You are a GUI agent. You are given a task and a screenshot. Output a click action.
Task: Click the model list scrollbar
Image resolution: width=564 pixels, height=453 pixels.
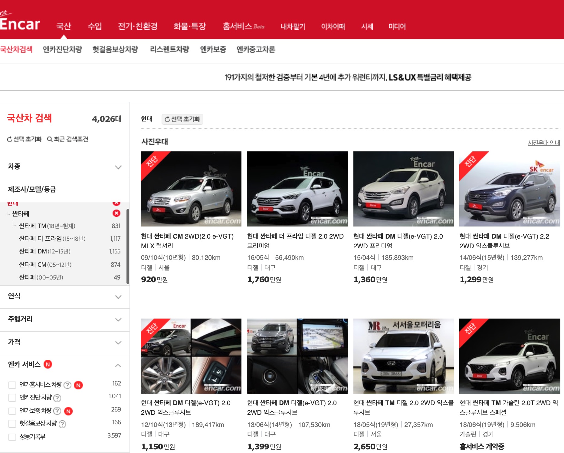[x=128, y=246]
